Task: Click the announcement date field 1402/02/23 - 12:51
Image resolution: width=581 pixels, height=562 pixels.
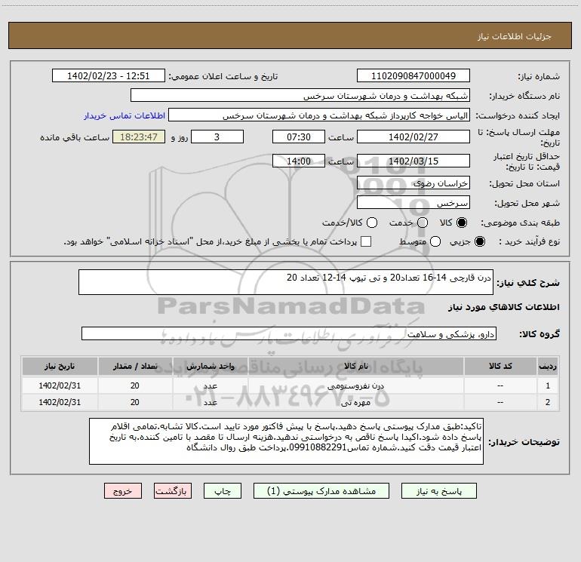Action: point(108,76)
